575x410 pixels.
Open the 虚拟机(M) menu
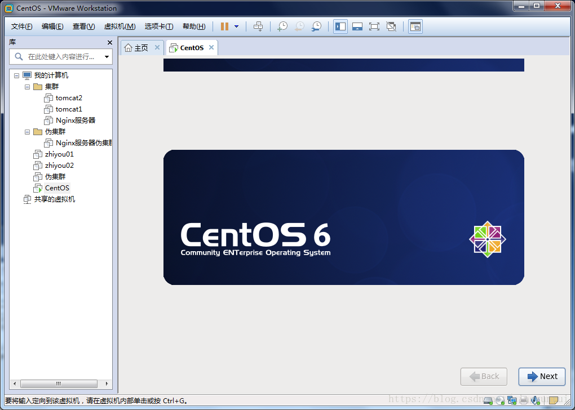(x=120, y=26)
